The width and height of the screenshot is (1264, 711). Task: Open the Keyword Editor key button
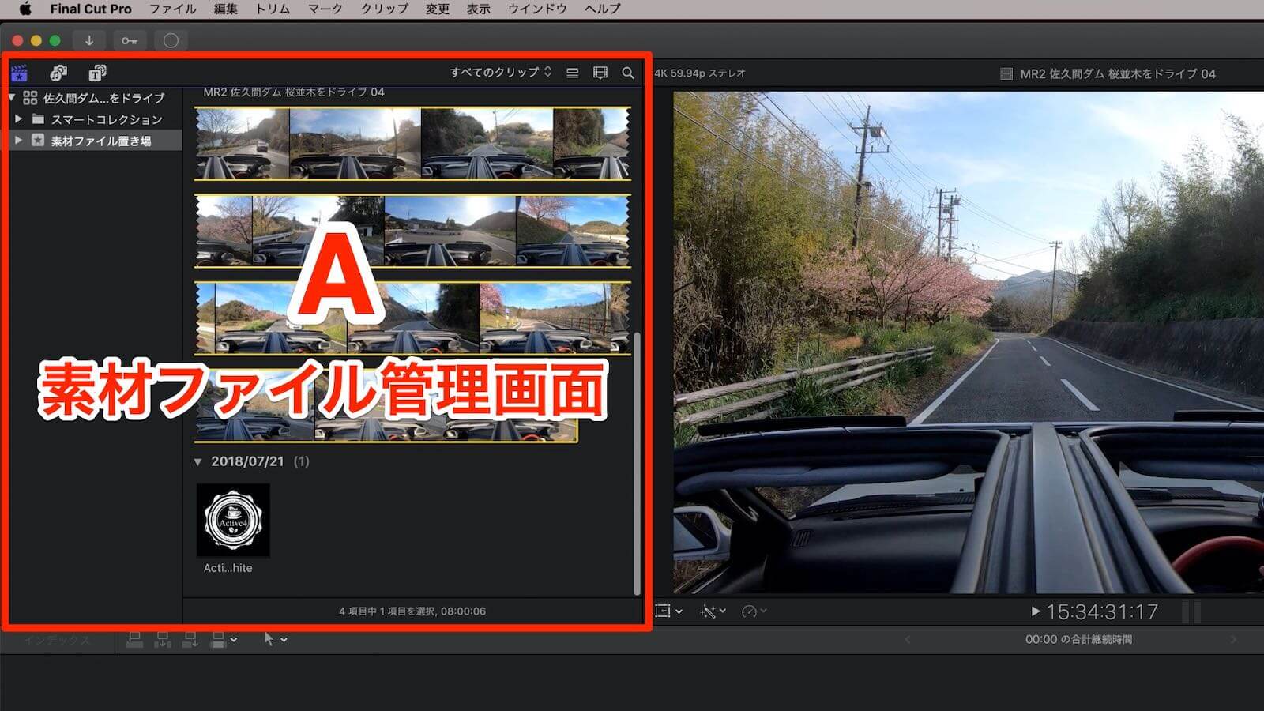click(x=130, y=40)
